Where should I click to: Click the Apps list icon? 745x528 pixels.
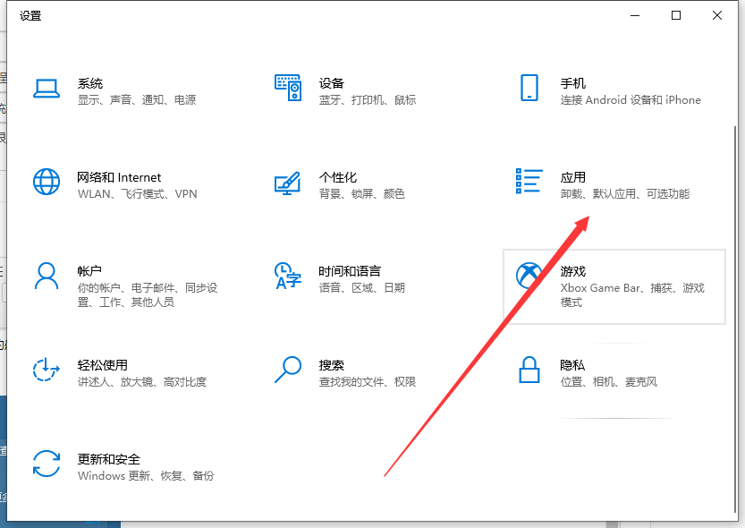(529, 181)
